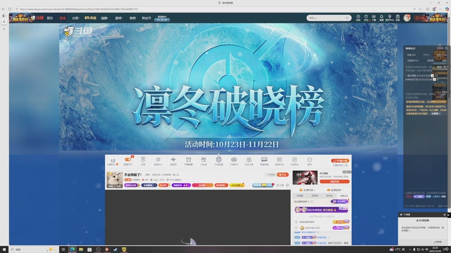Click the search magnifier icon

pyautogui.click(x=347, y=18)
